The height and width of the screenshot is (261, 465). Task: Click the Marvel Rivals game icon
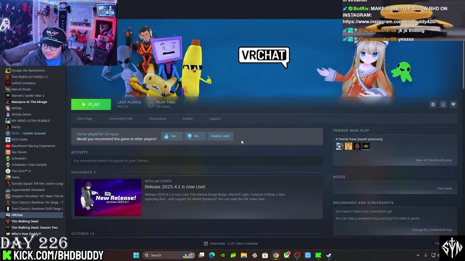point(8,89)
